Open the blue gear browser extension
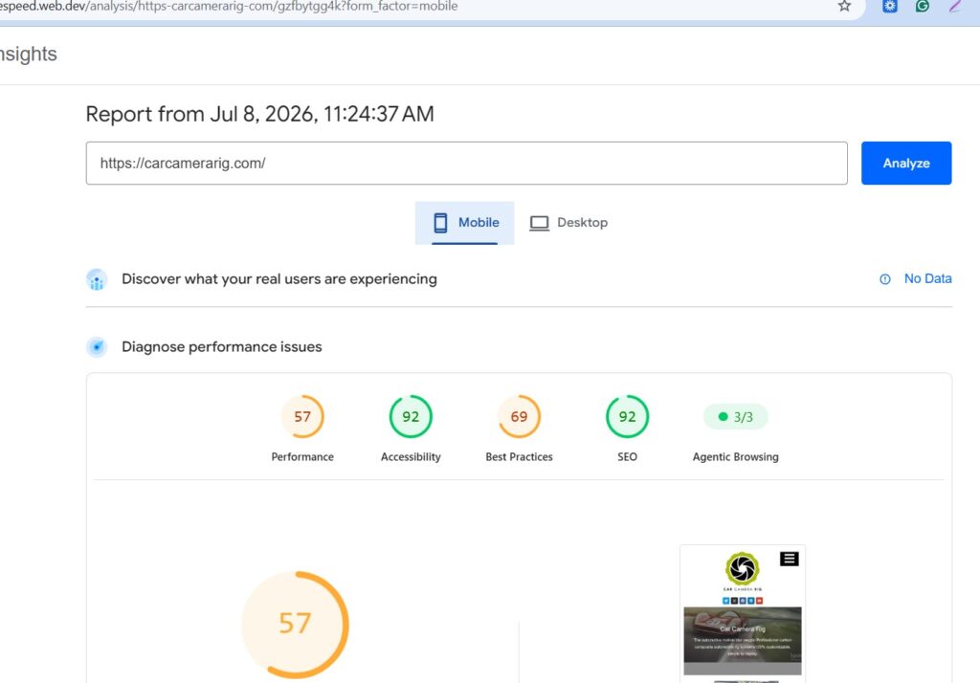This screenshot has width=980, height=683. [889, 6]
